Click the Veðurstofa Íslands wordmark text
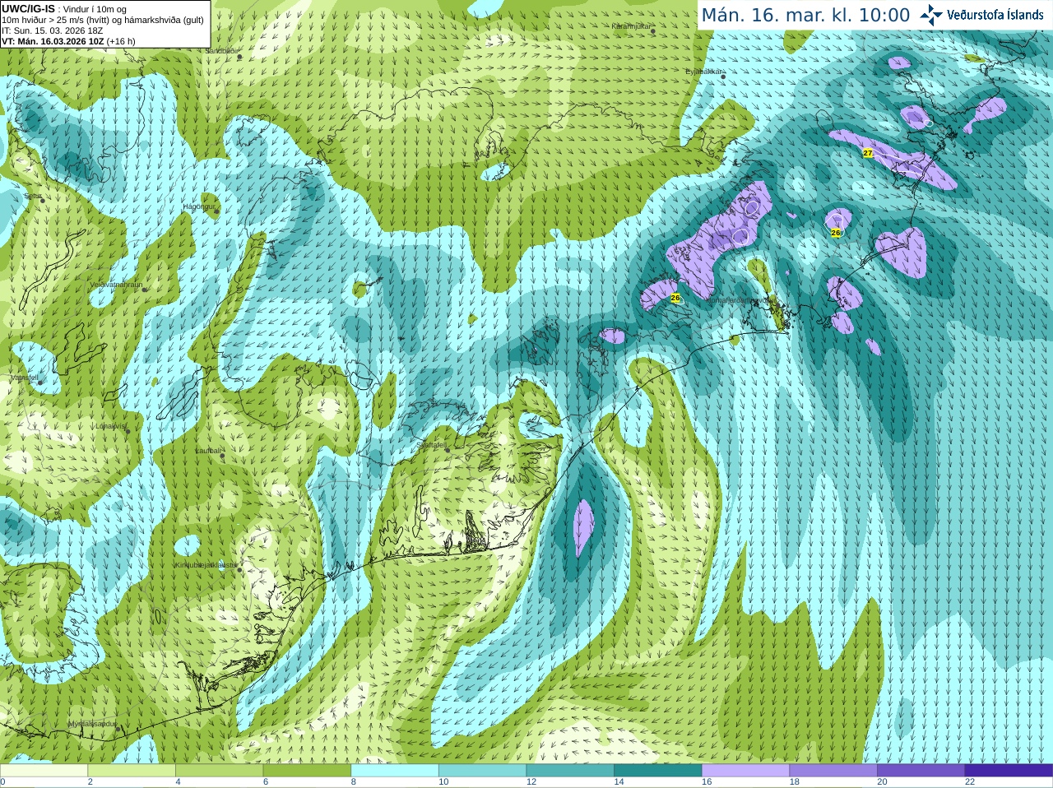1053x788 pixels. (995, 15)
